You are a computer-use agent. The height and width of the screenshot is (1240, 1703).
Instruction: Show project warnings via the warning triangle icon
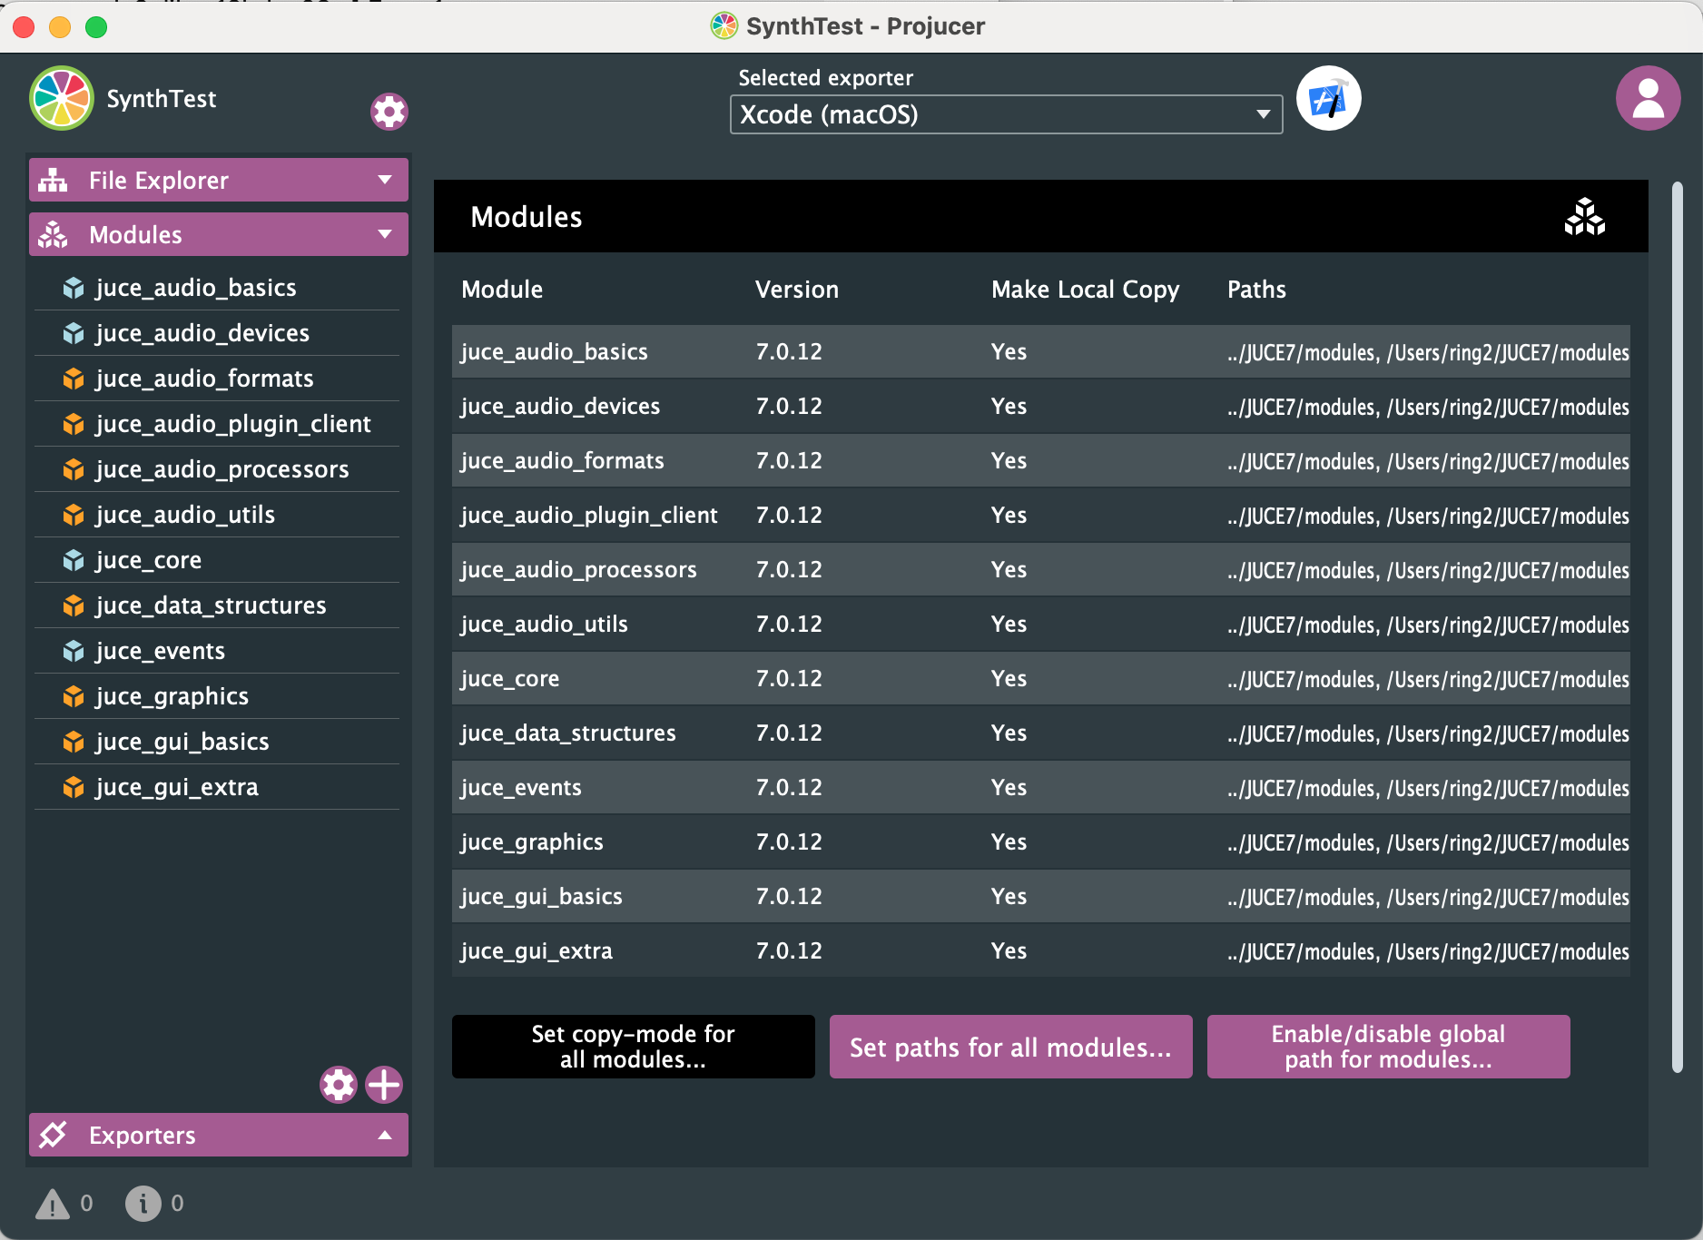tap(53, 1204)
